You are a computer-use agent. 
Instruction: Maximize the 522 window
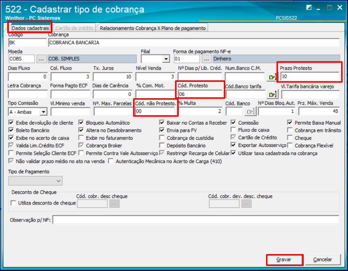pyautogui.click(x=329, y=8)
